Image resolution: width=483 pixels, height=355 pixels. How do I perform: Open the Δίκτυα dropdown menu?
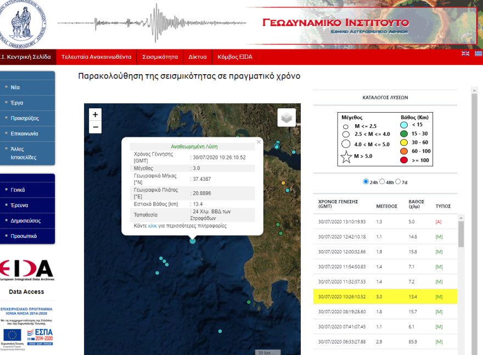[198, 57]
